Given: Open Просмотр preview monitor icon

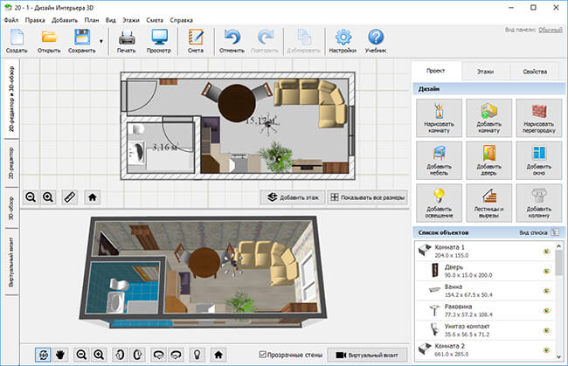Looking at the screenshot, I should point(159,41).
